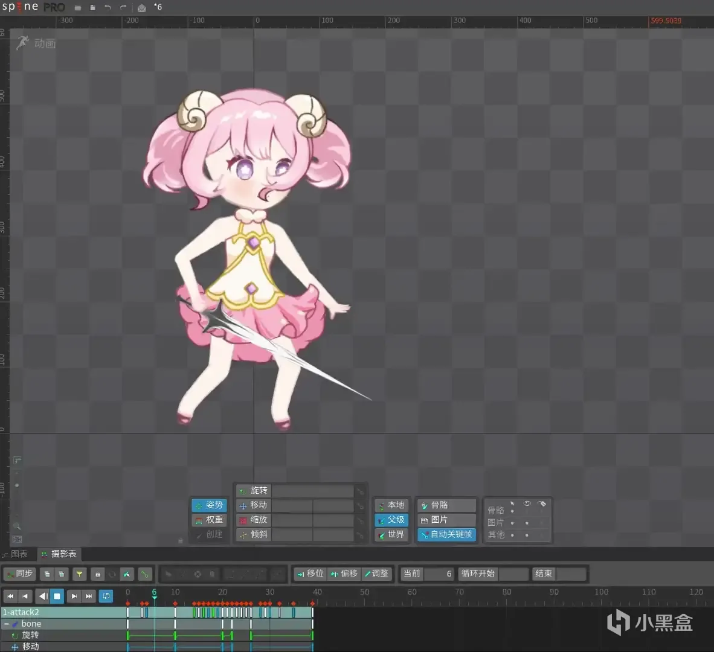Collapse the bone row minus expander
Screen dimensions: 714x652
(x=7, y=624)
